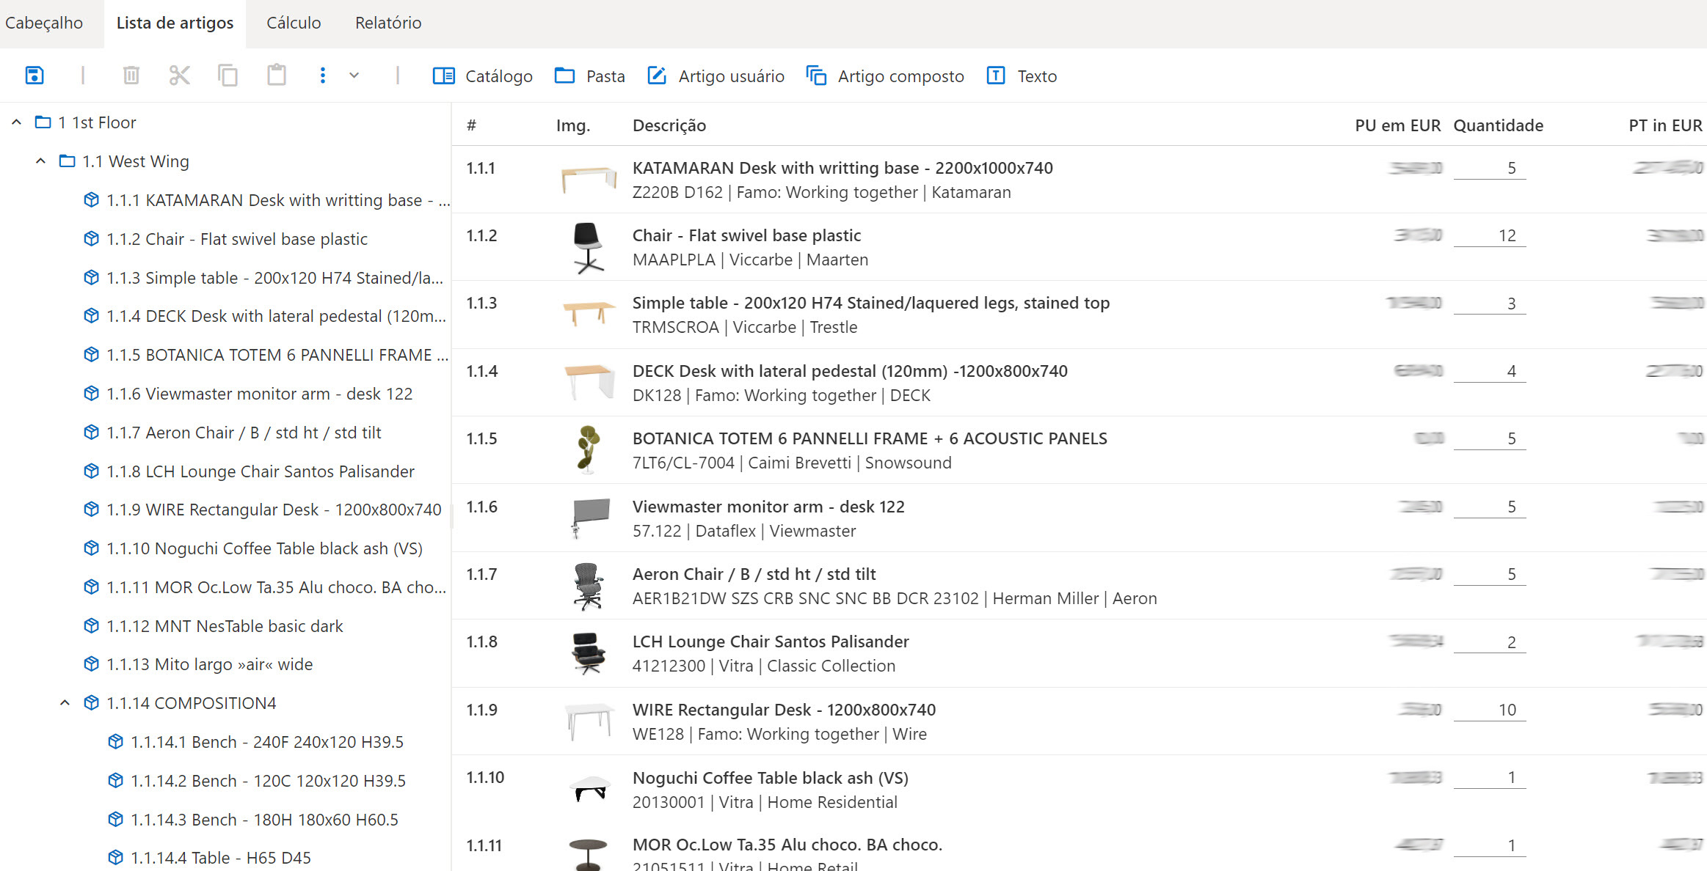Viewport: 1707px width, 871px height.
Task: Click the Descrição column header
Action: (x=669, y=125)
